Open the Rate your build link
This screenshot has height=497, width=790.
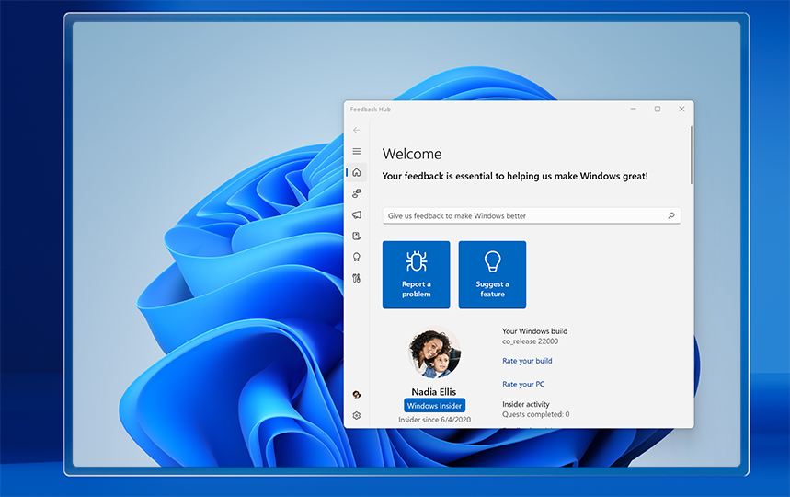tap(527, 361)
